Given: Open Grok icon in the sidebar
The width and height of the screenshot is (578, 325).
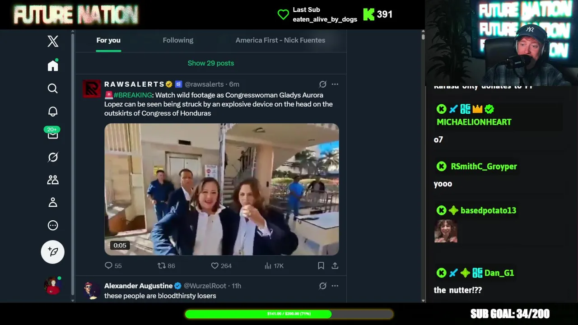Looking at the screenshot, I should [53, 157].
